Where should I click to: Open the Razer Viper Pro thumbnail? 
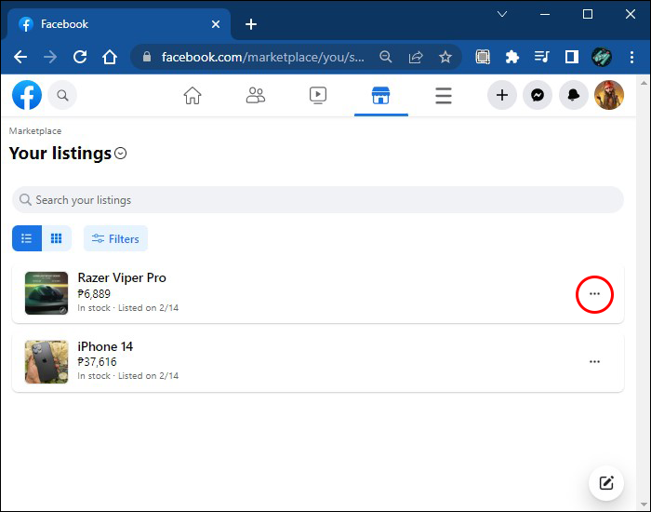(x=46, y=293)
